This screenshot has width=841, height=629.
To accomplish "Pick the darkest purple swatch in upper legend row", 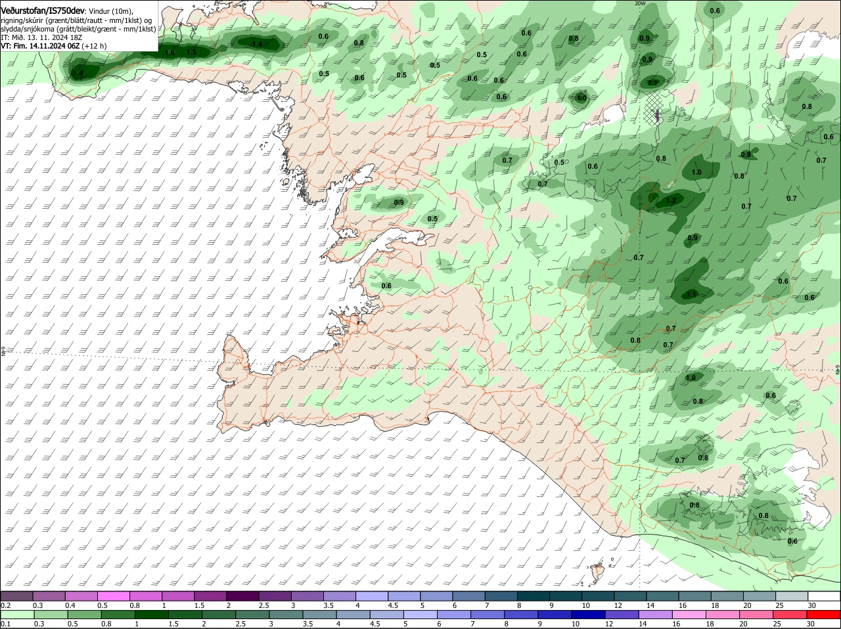I will (243, 596).
